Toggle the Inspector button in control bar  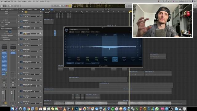(5, 6)
